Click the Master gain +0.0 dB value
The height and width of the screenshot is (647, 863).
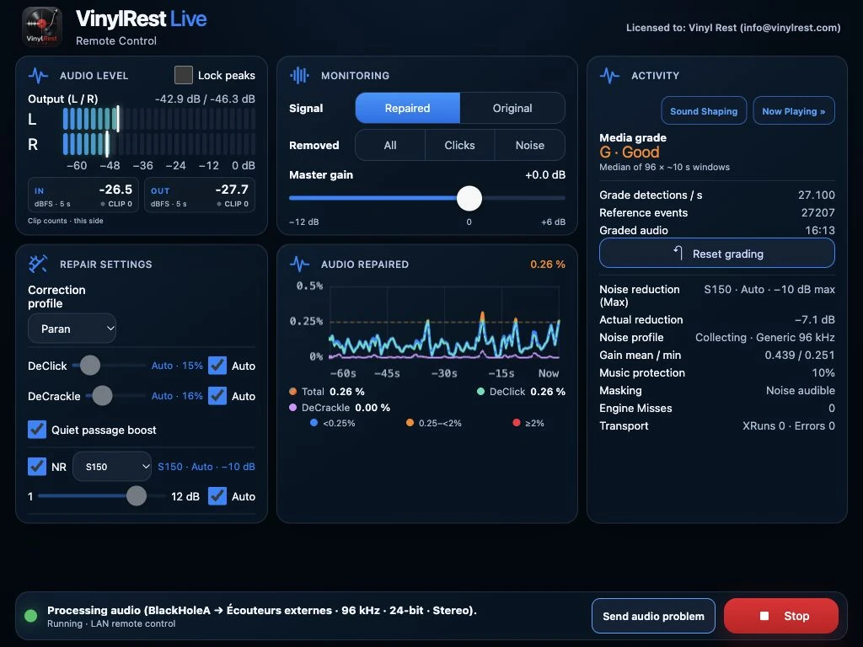tap(545, 174)
